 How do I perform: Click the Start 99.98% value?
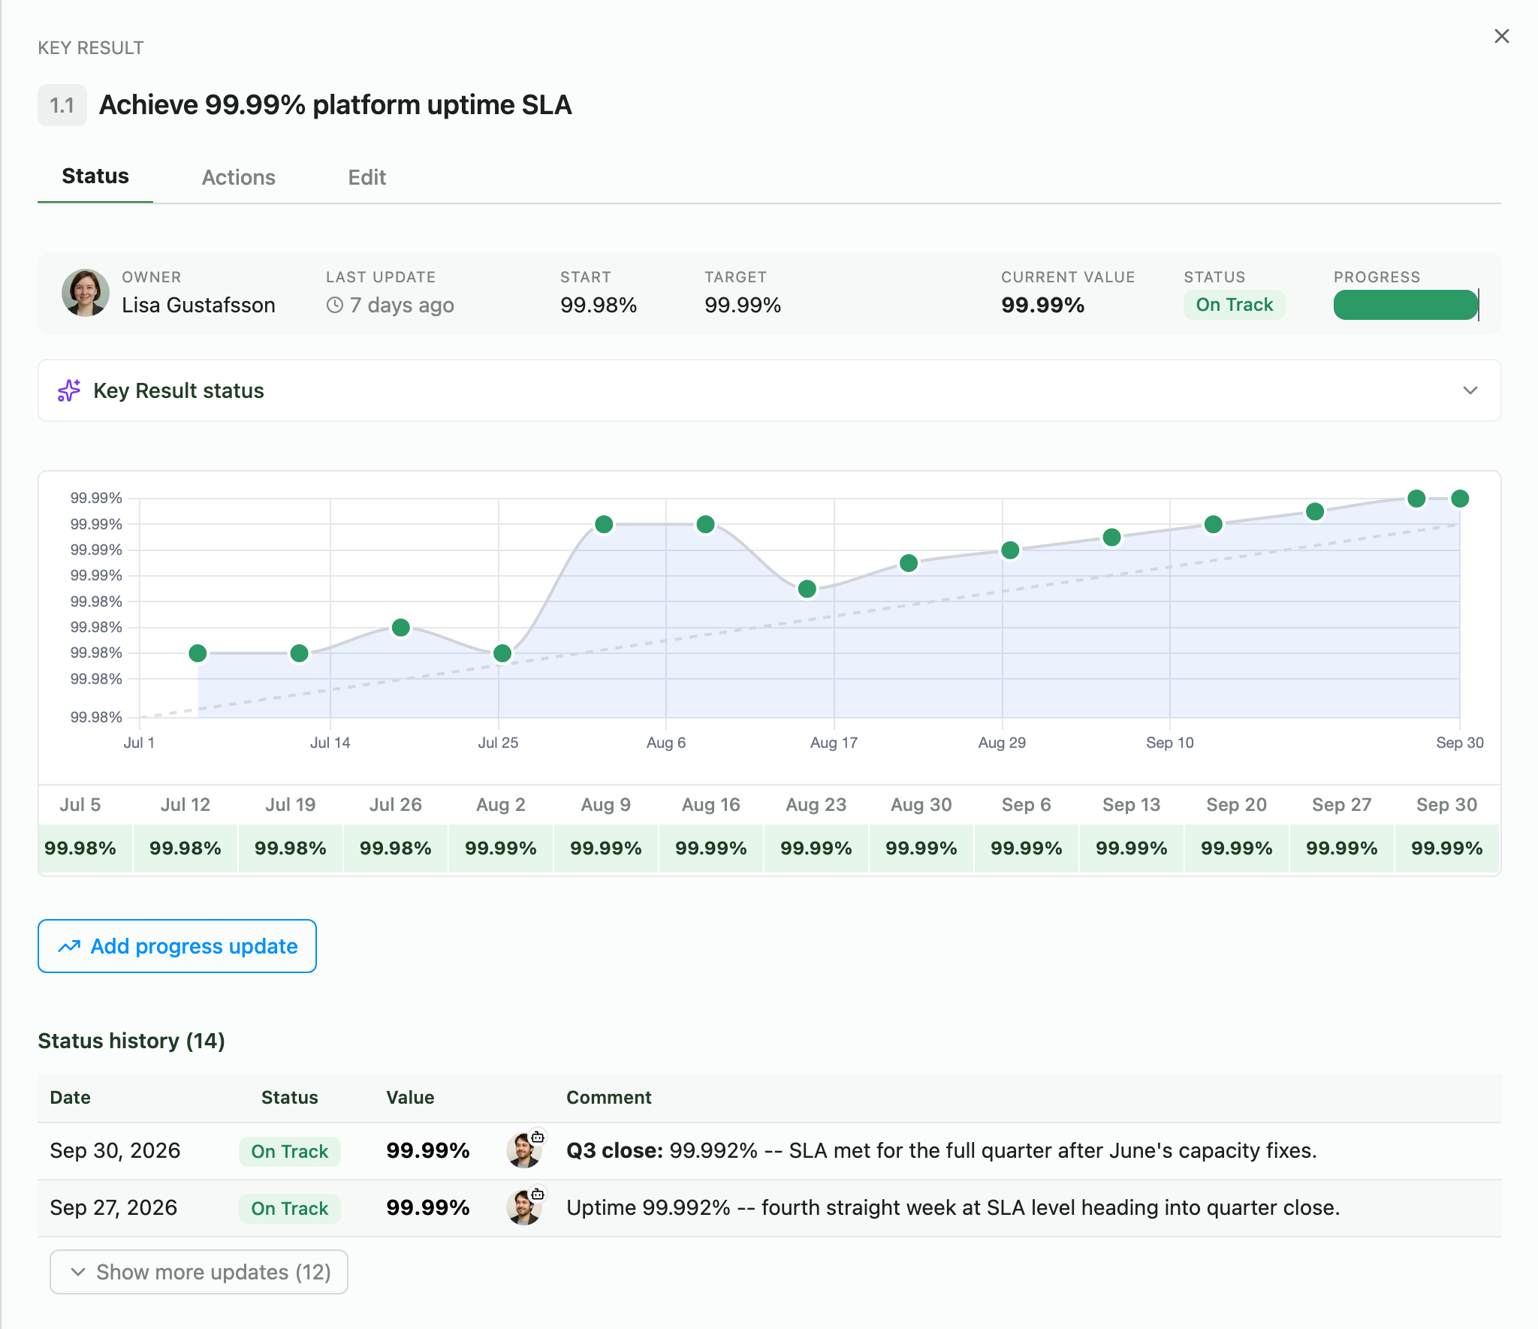coord(599,306)
